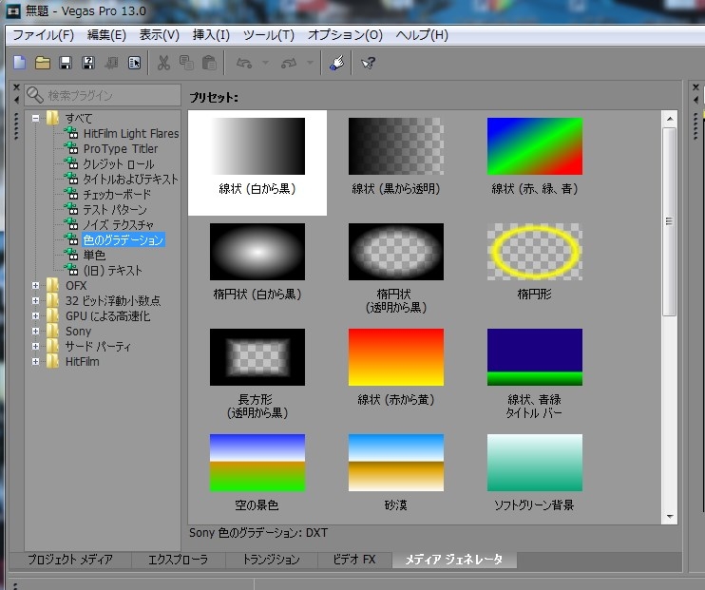This screenshot has width=705, height=590.
Task: Open the オプション(O) menu
Action: click(345, 35)
